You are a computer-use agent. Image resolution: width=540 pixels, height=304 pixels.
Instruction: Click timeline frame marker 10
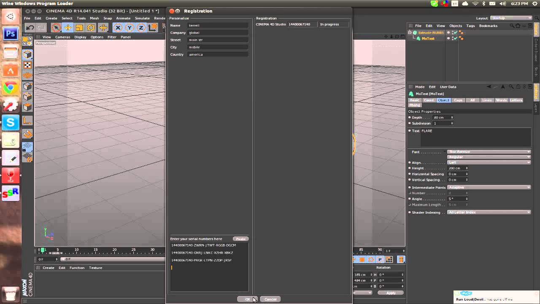76,250
